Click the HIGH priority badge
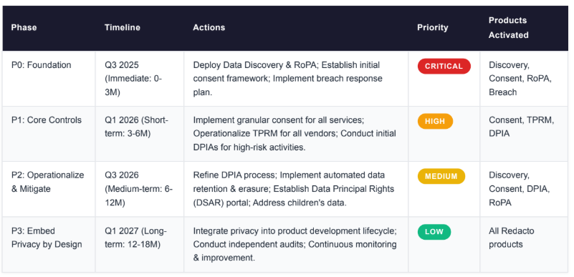The height and width of the screenshot is (277, 574). pyautogui.click(x=435, y=122)
